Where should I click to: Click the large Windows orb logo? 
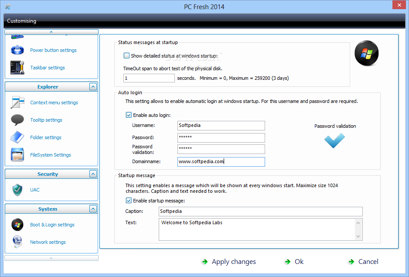point(366,53)
